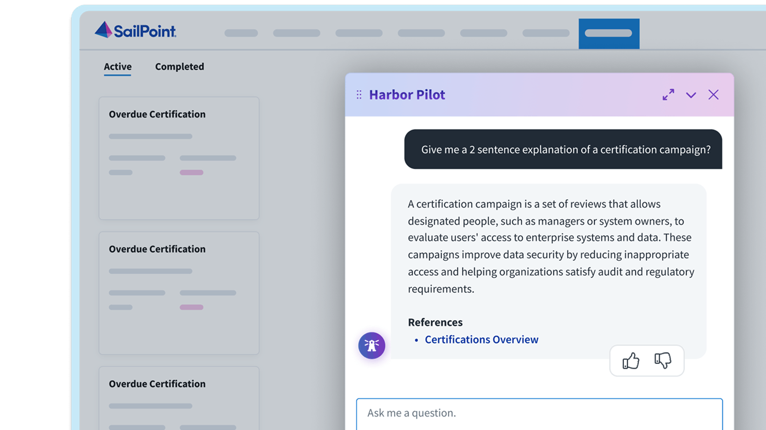Open the second Overdue Certification card

179,293
